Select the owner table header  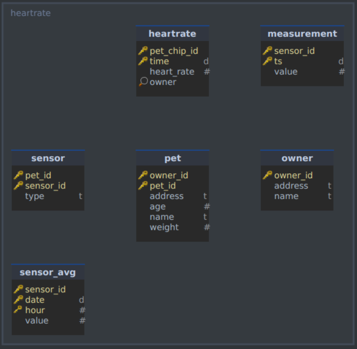pos(297,158)
